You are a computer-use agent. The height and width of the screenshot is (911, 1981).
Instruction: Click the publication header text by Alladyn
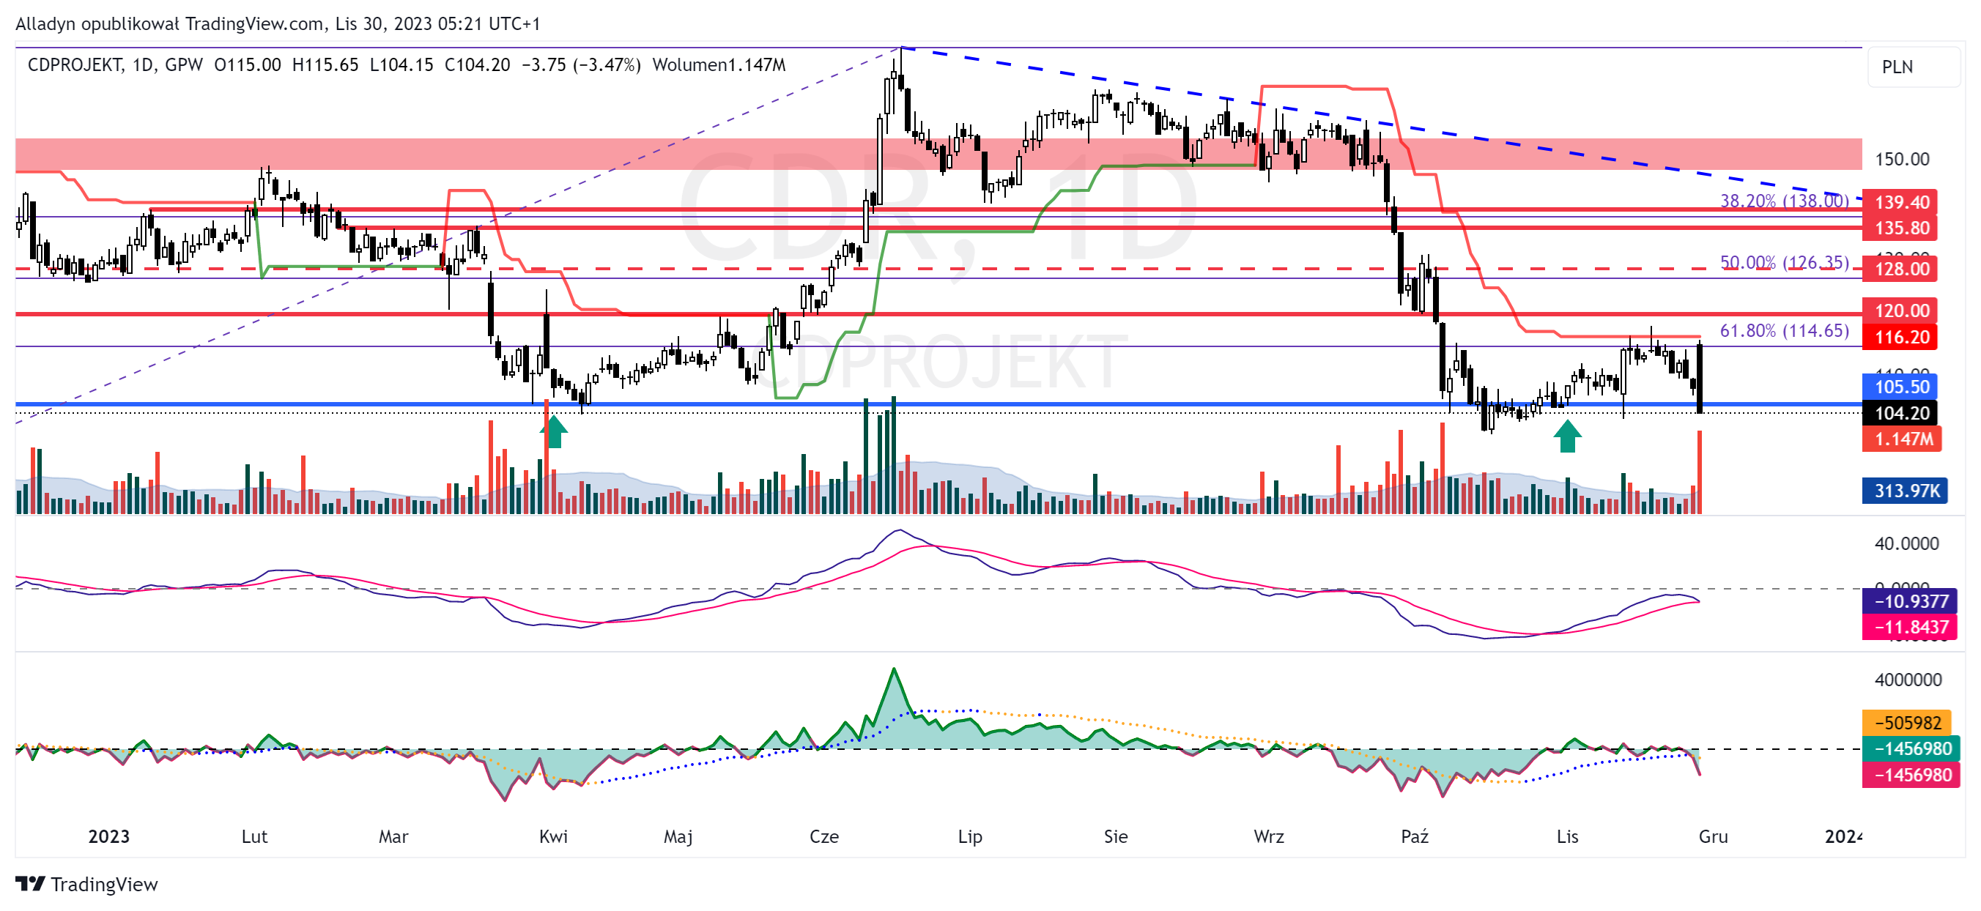tap(278, 24)
